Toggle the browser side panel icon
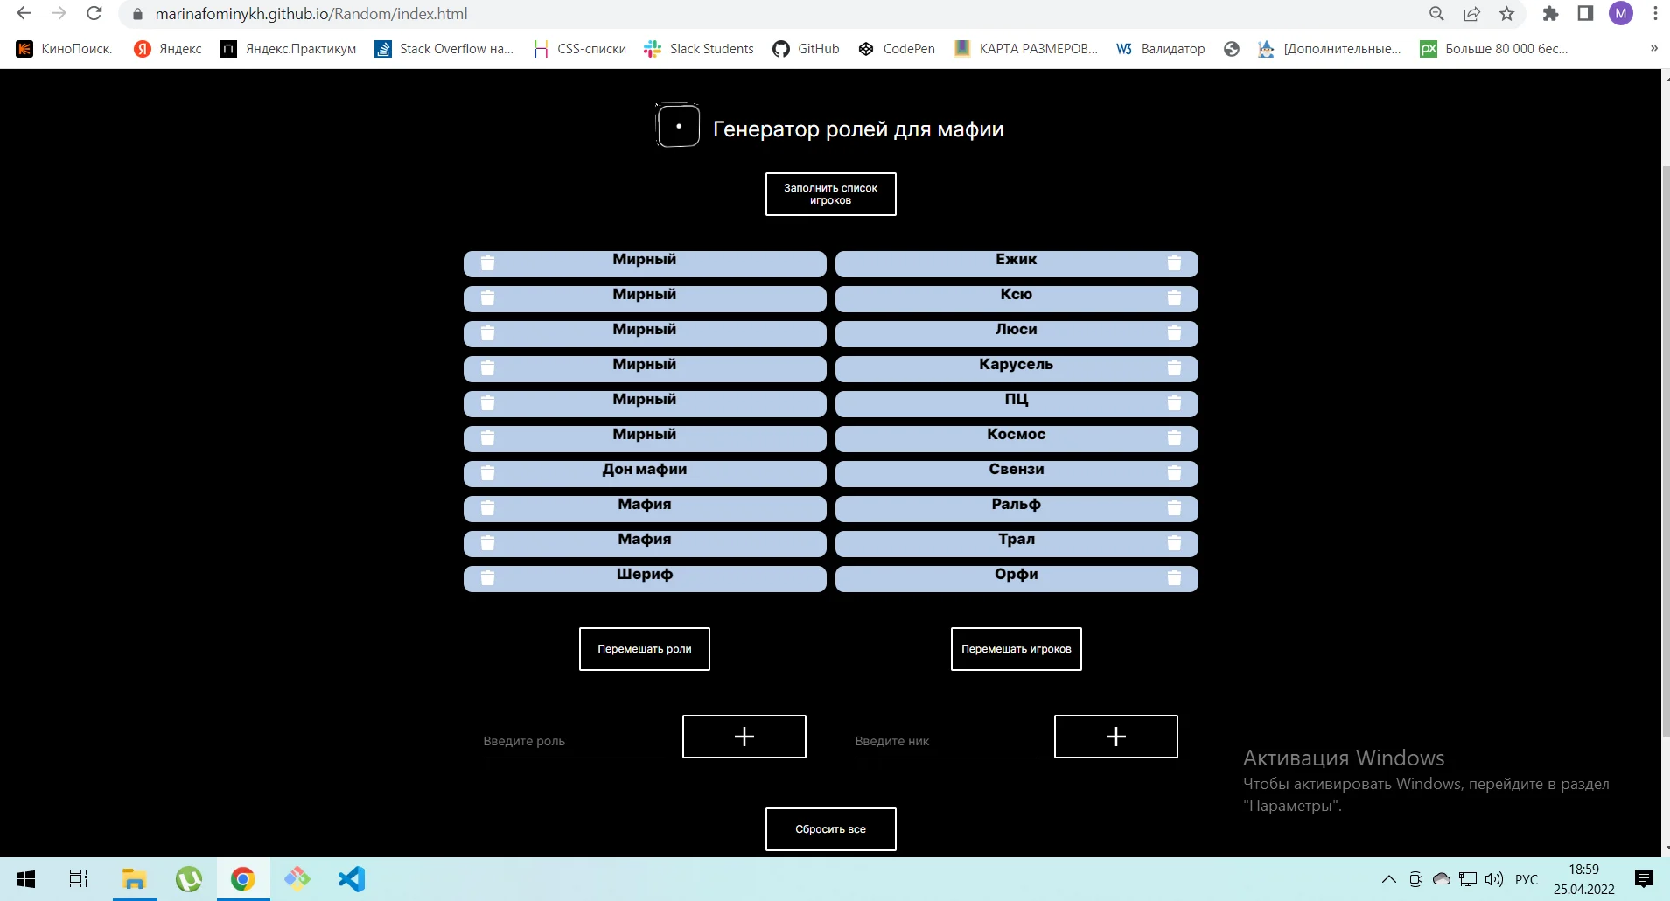 click(1585, 14)
